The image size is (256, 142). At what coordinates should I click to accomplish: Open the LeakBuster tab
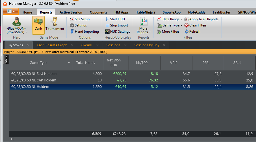222,12
